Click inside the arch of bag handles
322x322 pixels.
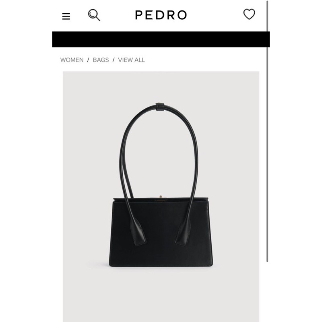[x=160, y=154]
